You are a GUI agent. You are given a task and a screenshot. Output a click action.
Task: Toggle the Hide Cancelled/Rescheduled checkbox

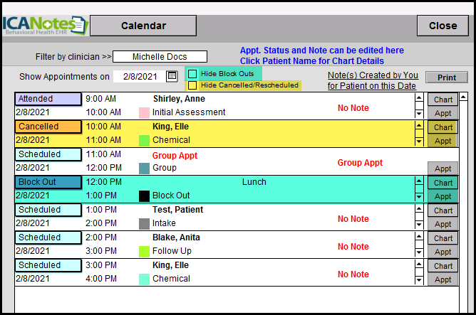[192, 85]
